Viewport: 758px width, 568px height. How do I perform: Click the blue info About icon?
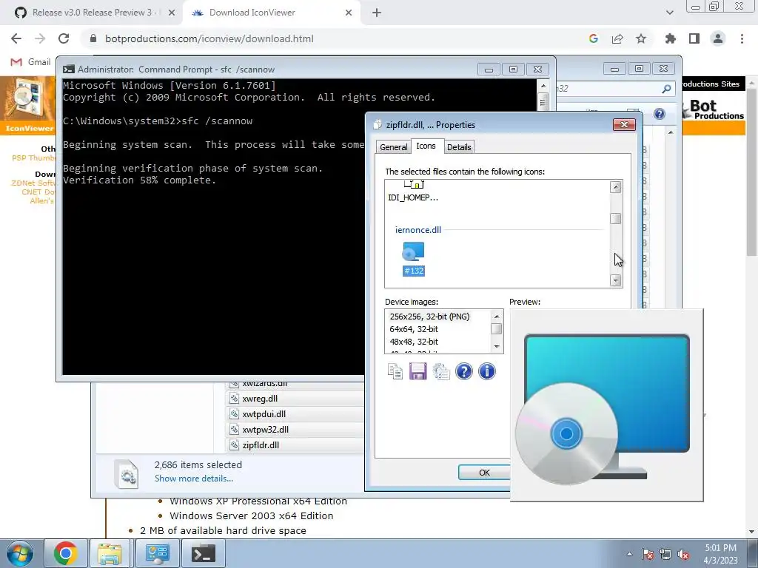pyautogui.click(x=487, y=371)
